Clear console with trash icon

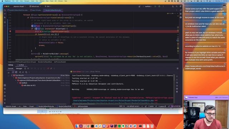click(x=177, y=92)
